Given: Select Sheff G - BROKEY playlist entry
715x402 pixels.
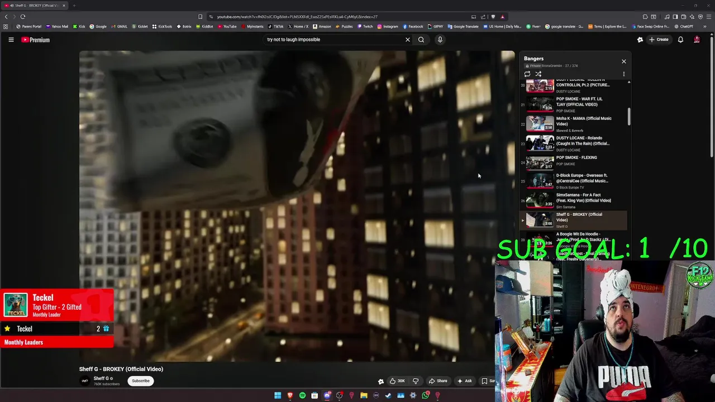Looking at the screenshot, I should [574, 220].
